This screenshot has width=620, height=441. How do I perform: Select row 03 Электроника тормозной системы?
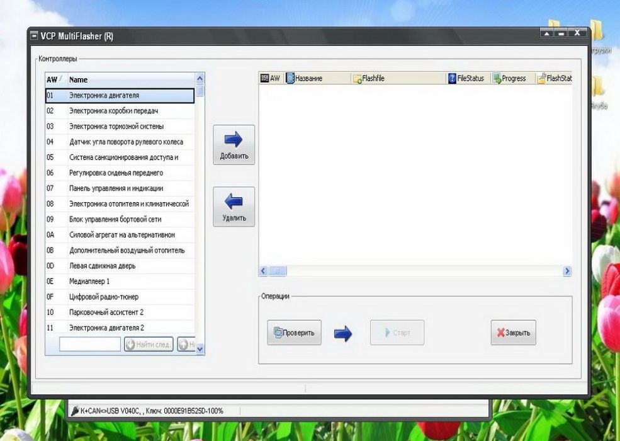tap(120, 126)
